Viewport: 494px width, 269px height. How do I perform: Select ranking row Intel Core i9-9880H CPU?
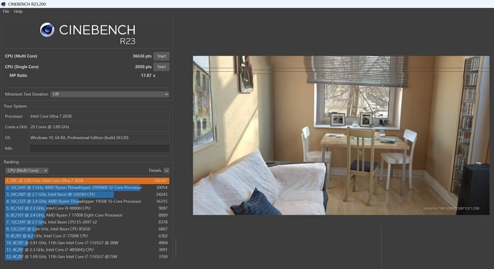(x=87, y=208)
